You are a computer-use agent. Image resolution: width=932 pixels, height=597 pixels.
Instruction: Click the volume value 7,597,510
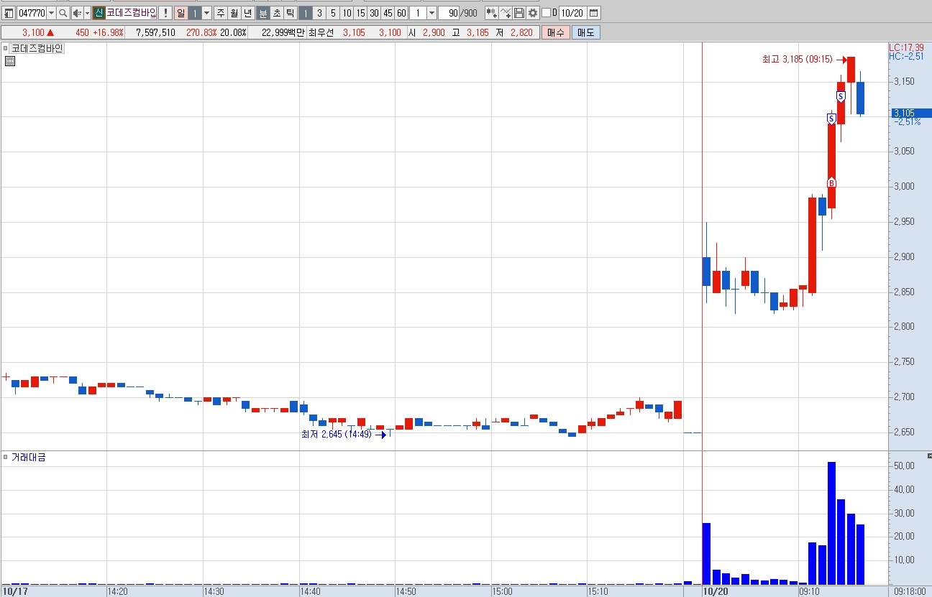point(155,32)
